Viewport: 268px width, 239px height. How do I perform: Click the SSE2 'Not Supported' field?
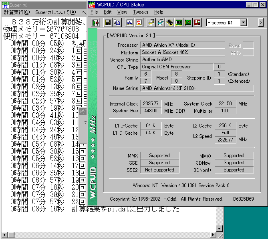tap(159, 170)
